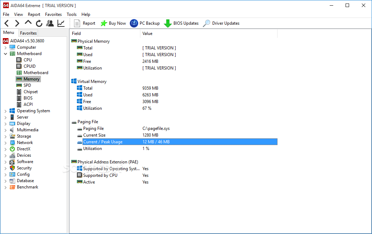
Task: Collapse the Motherboard tree node
Action: point(5,54)
